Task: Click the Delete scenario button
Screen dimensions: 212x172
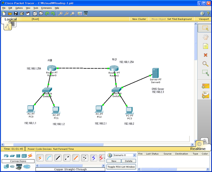Action: (x=129, y=161)
